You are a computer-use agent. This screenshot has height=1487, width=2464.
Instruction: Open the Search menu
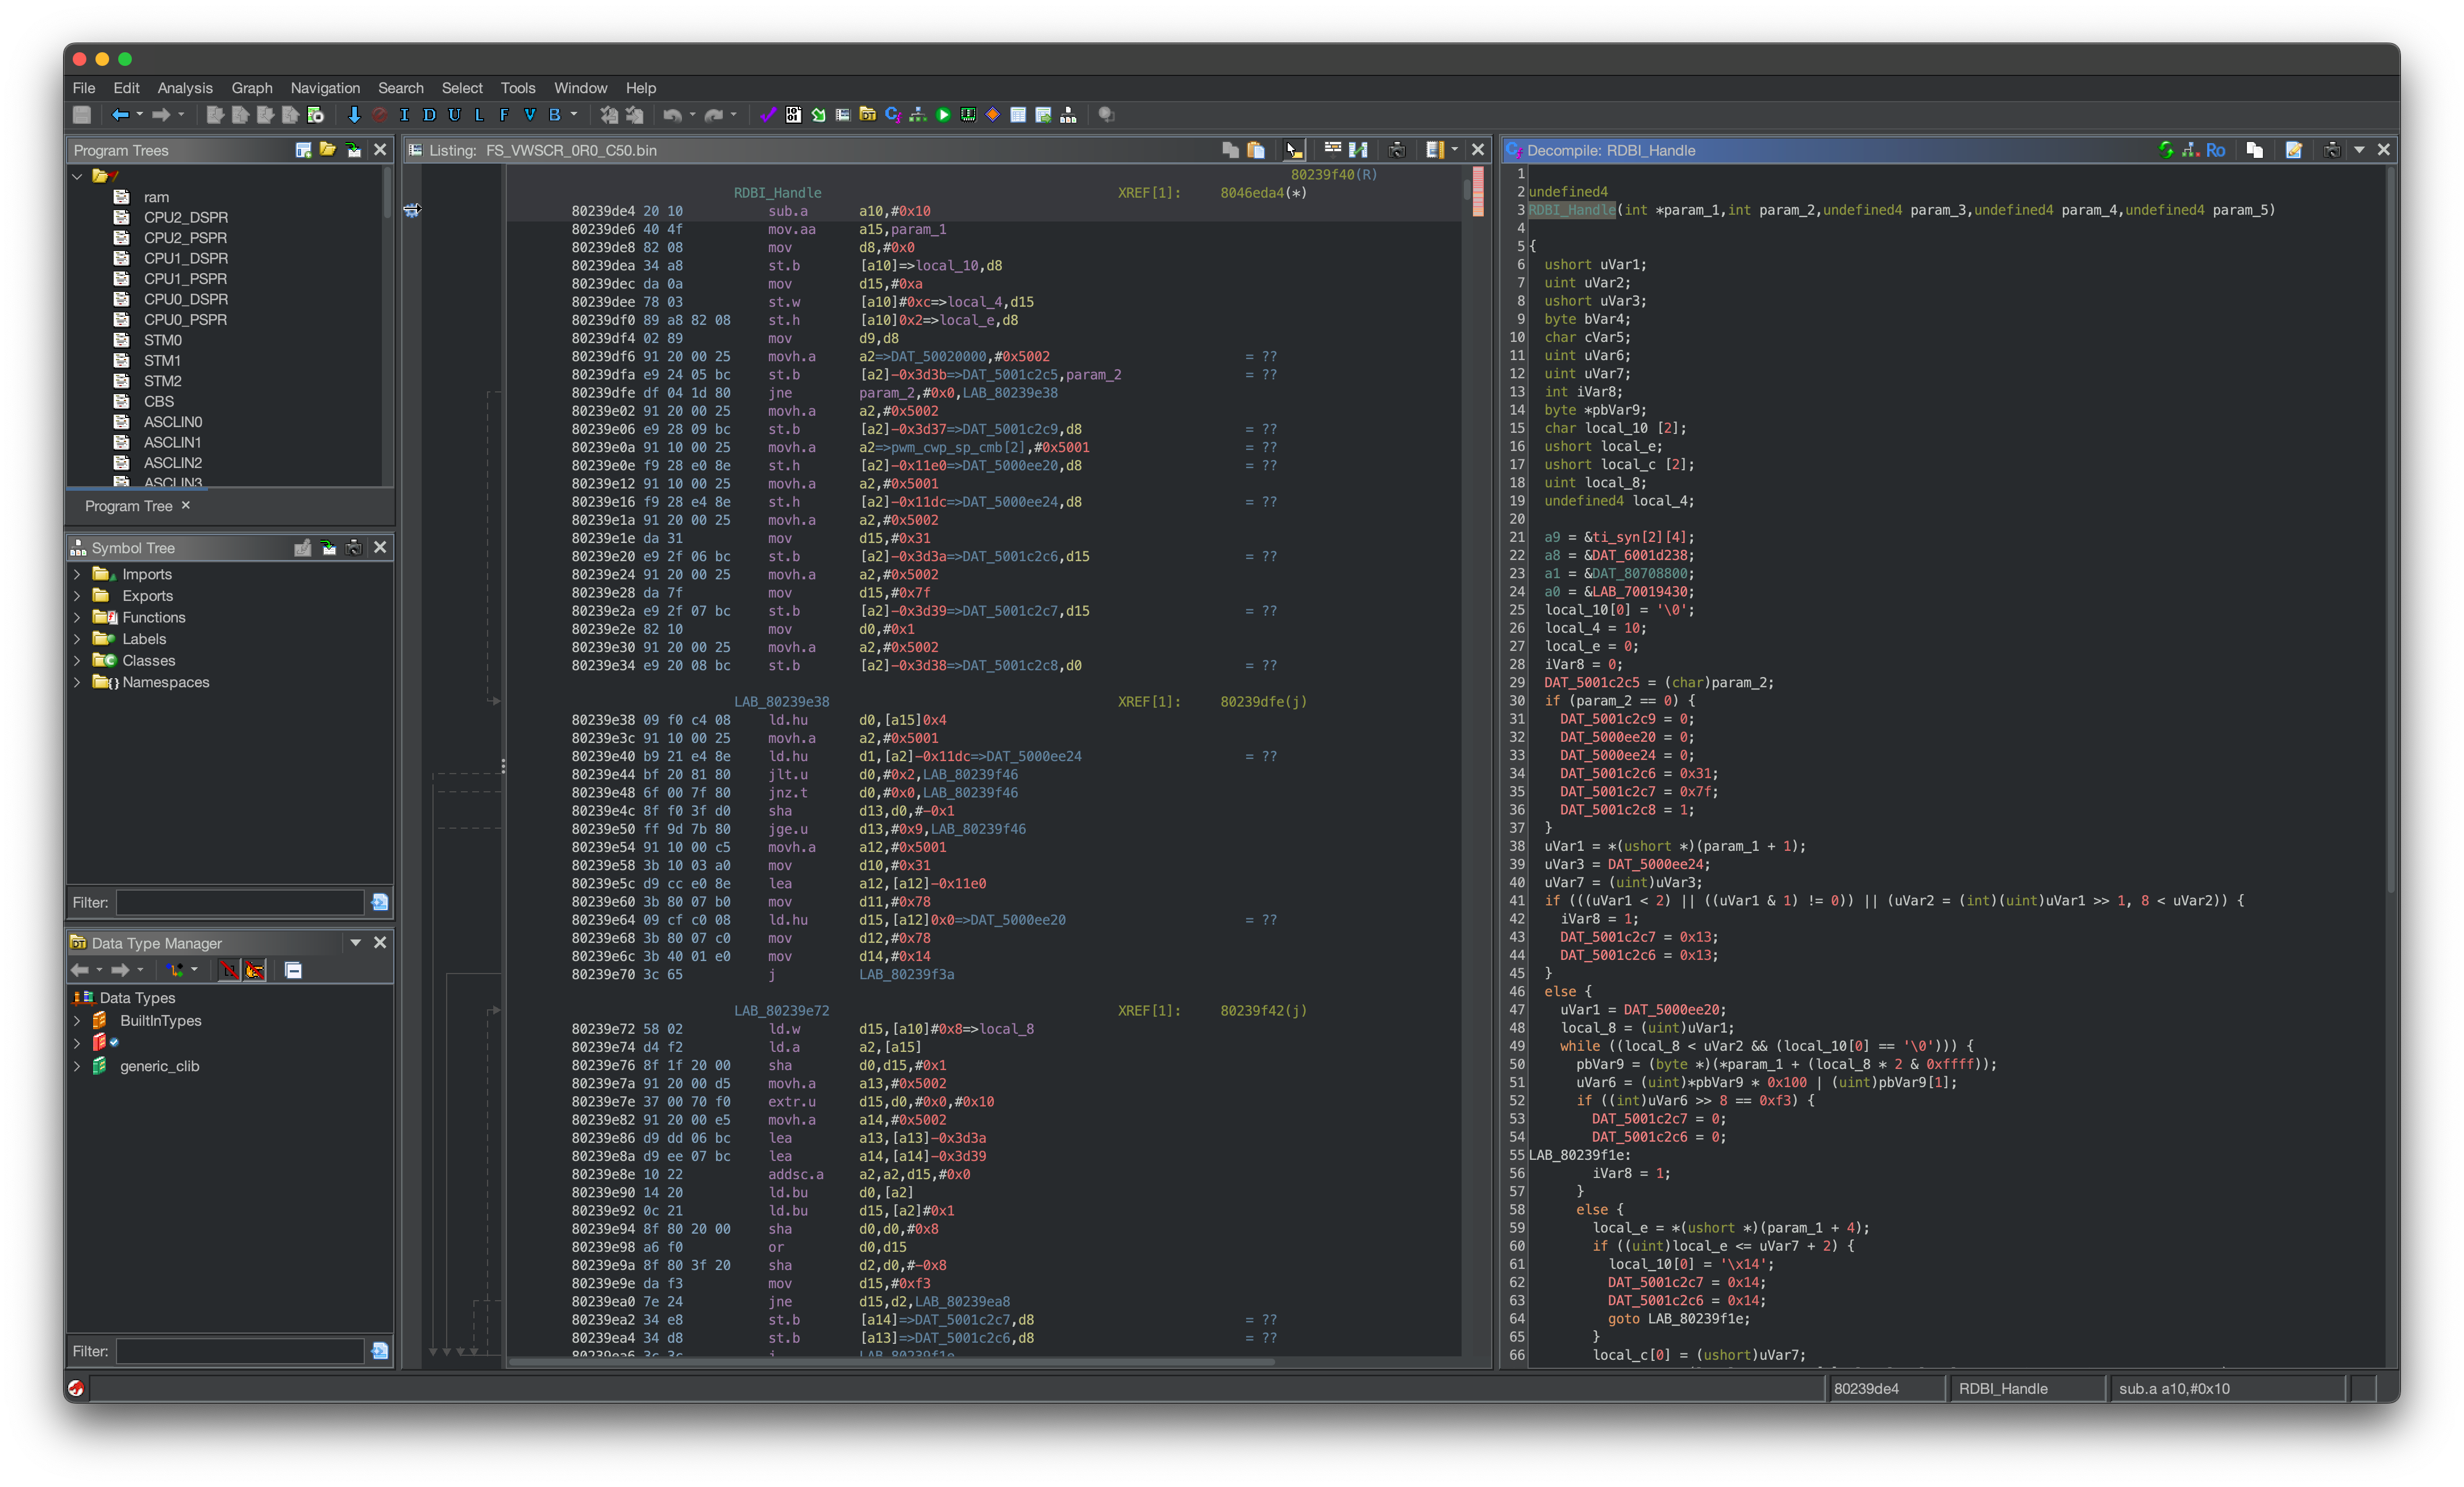[x=401, y=88]
